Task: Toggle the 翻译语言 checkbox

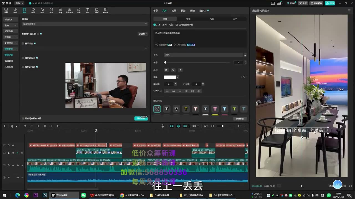Action: [x=23, y=43]
